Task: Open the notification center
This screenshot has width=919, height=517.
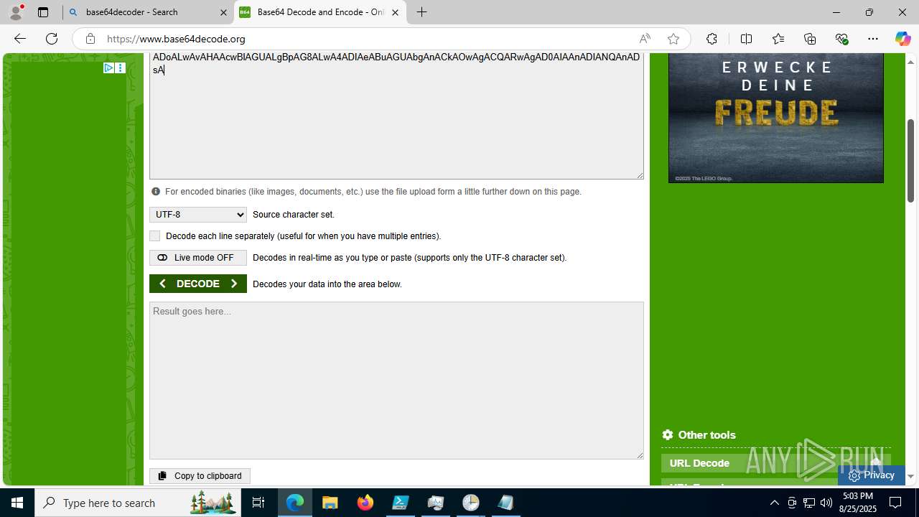Action: click(x=895, y=503)
